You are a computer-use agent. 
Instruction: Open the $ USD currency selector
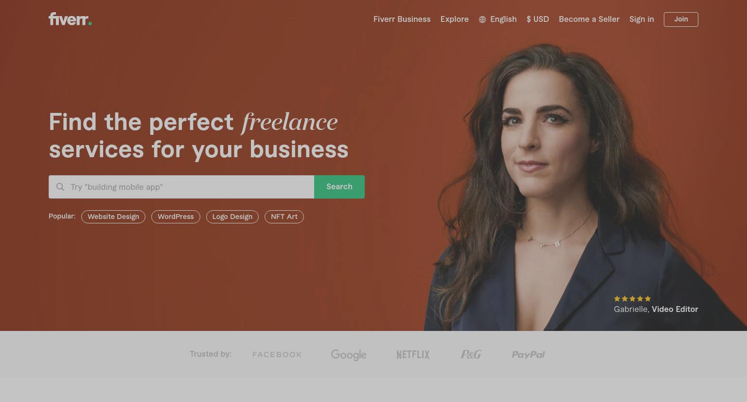538,19
